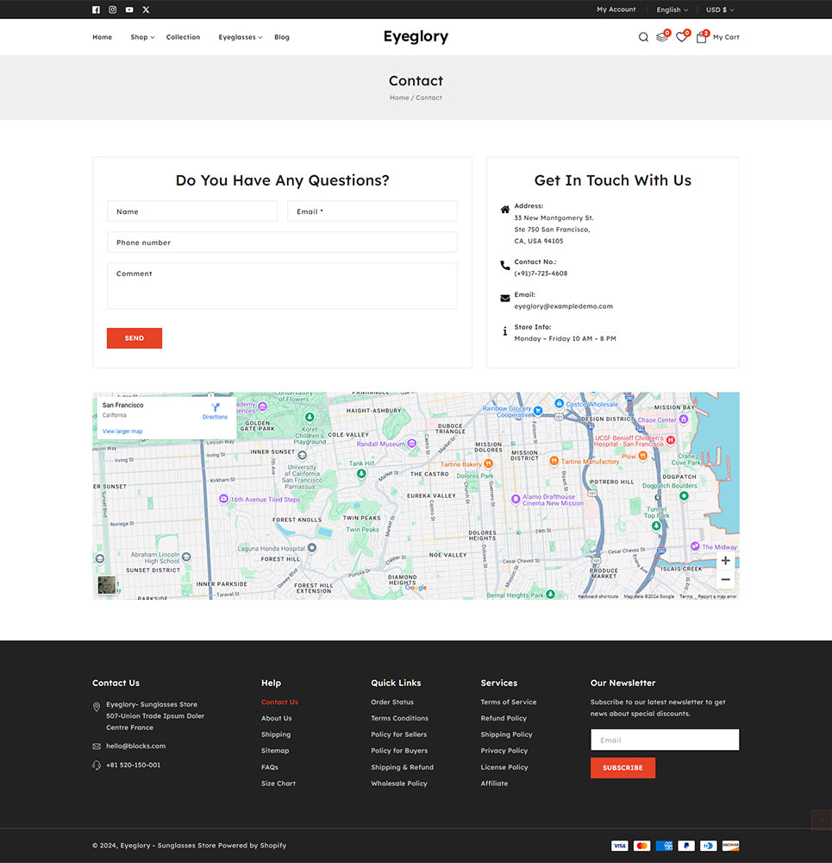Click the search magnifier icon

click(x=643, y=37)
